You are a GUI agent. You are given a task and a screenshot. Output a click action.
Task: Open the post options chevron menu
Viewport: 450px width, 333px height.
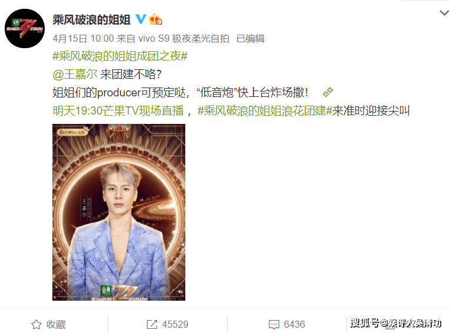(445, 13)
